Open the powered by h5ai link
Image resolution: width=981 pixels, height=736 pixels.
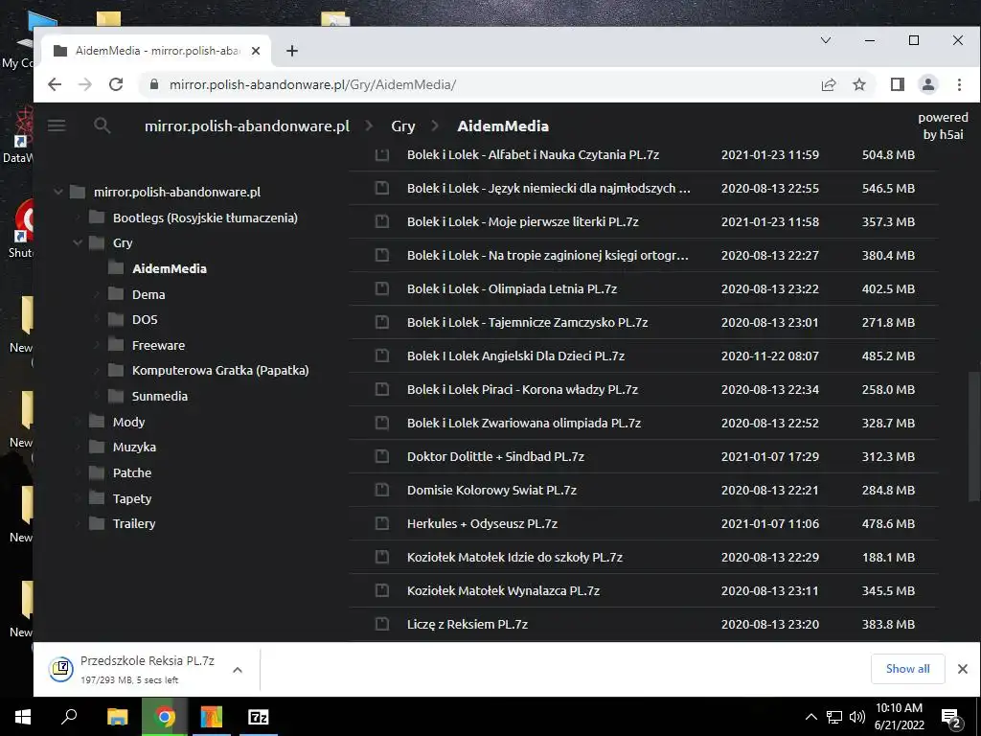tap(943, 126)
